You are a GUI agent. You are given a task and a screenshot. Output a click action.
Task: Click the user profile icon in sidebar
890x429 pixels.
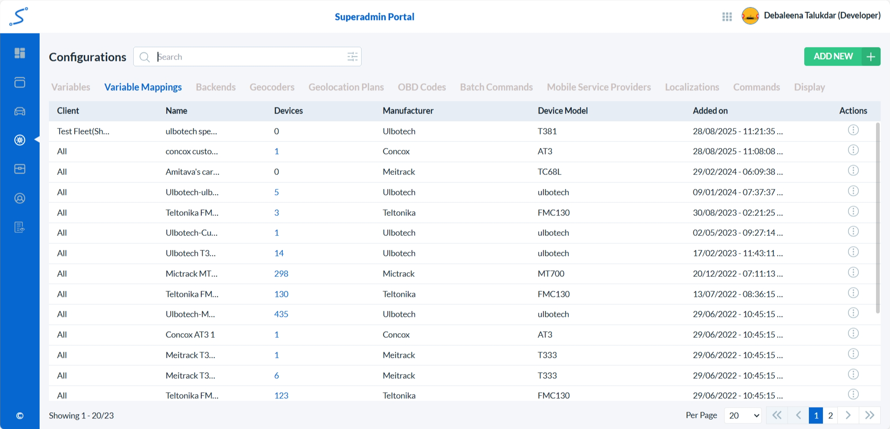coord(20,198)
